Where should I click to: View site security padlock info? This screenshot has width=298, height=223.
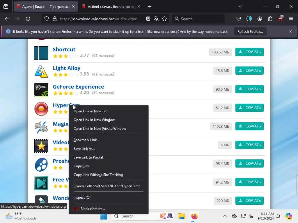coord(55,19)
